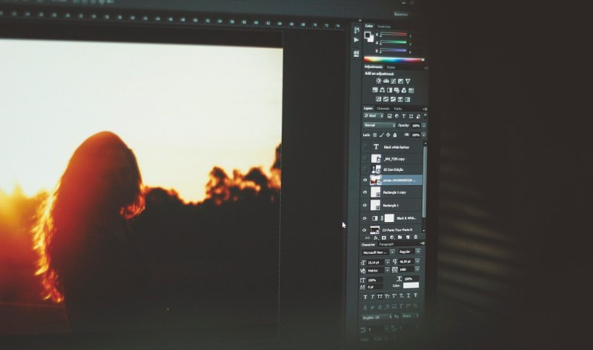Open the leading dropdown arrow

[417, 261]
